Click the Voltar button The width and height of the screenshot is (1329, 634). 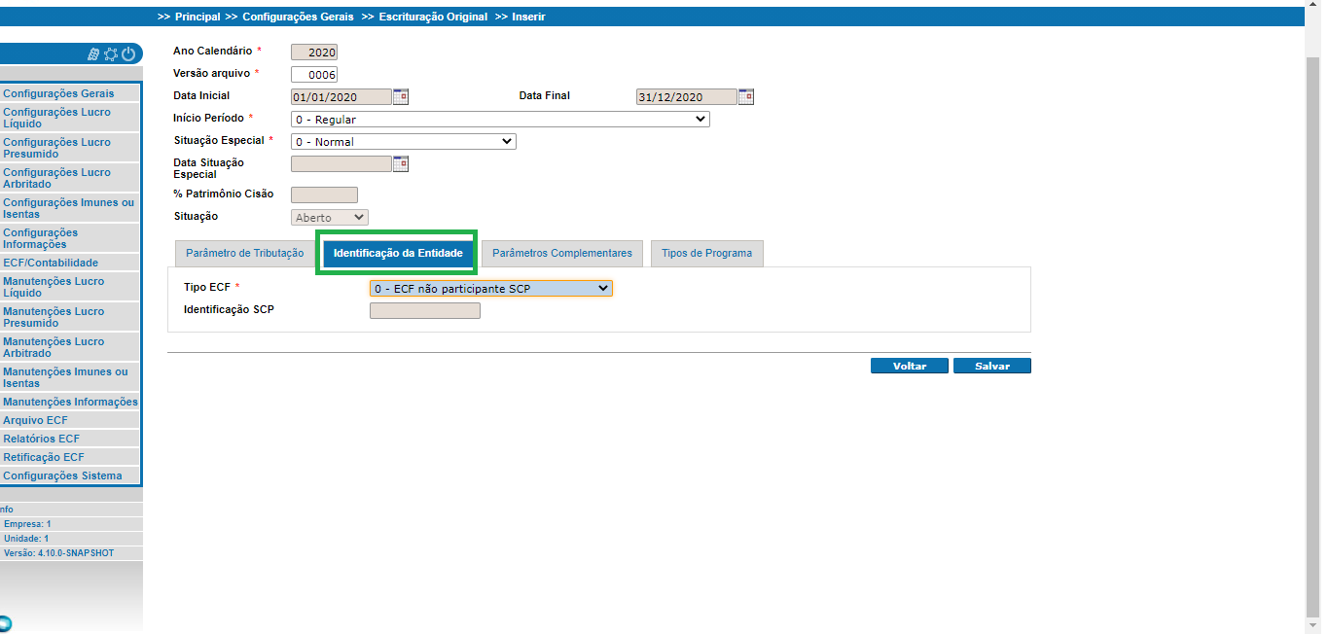[x=910, y=367]
